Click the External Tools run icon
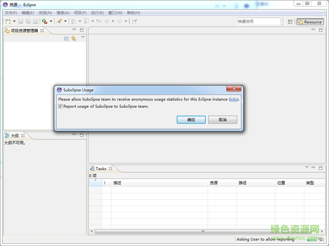This screenshot has width=329, height=246. point(45,21)
